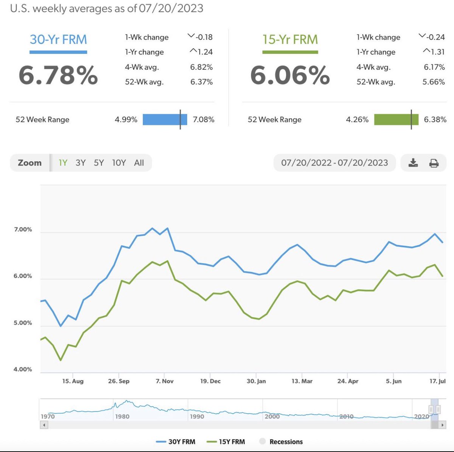The height and width of the screenshot is (452, 454).
Task: Click the blue 30-Yr 52 week range bar
Action: 165,120
